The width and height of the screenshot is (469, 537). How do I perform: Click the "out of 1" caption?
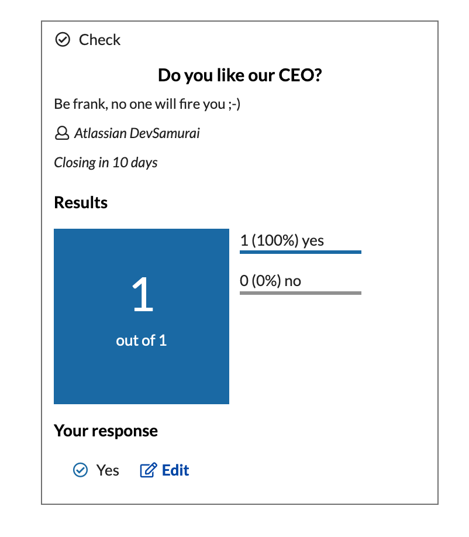coord(142,340)
